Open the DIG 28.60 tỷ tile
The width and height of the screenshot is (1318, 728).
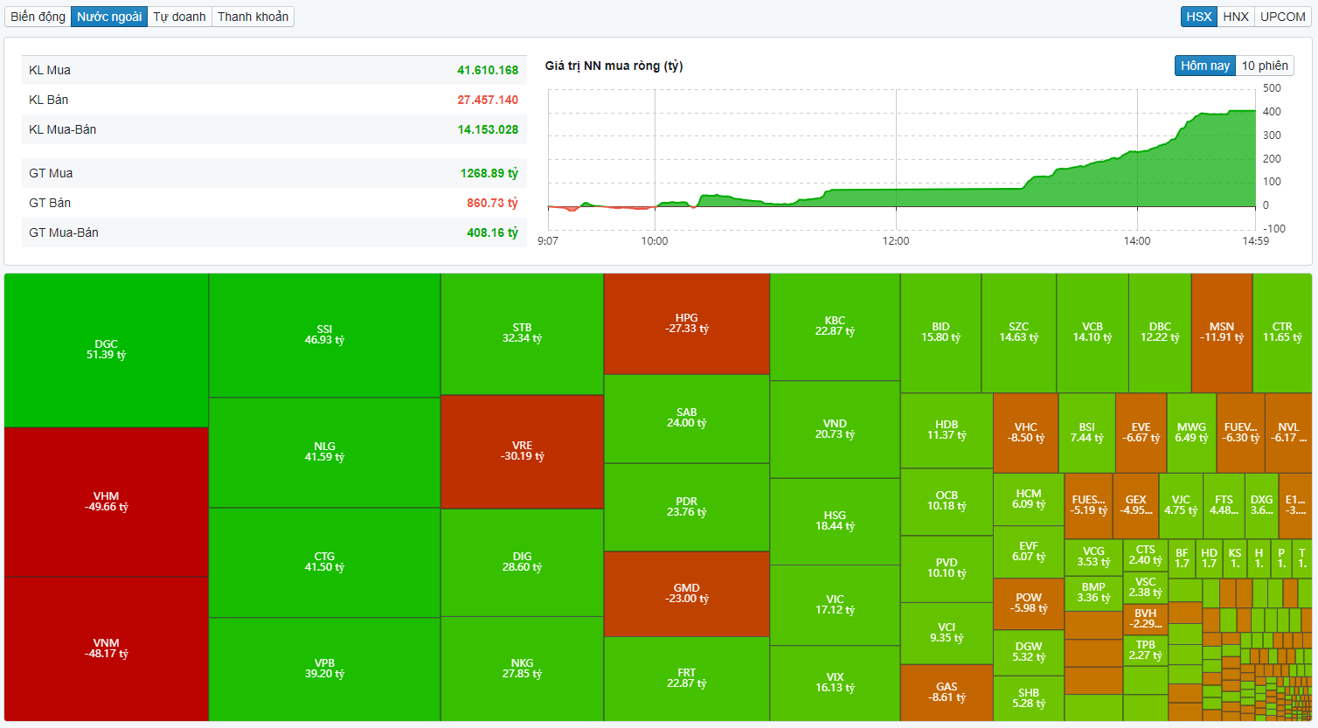(x=522, y=562)
